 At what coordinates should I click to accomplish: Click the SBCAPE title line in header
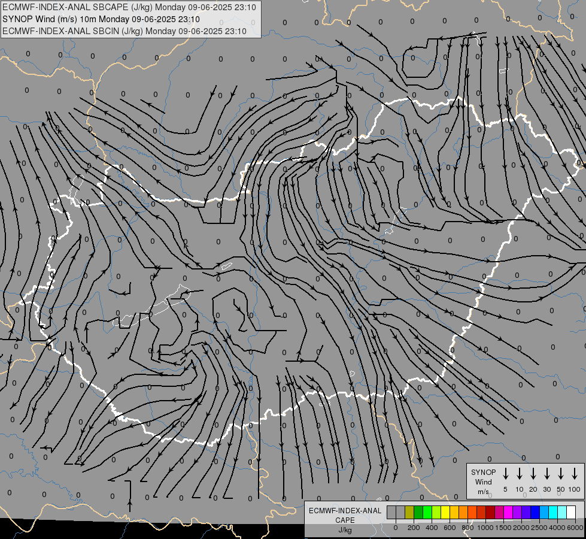(129, 7)
